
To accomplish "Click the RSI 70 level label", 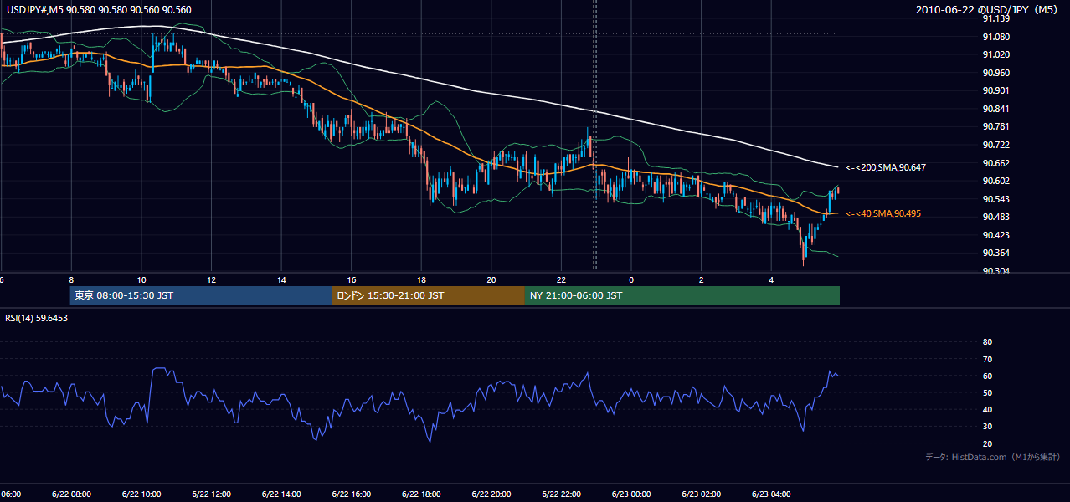I will click(987, 359).
